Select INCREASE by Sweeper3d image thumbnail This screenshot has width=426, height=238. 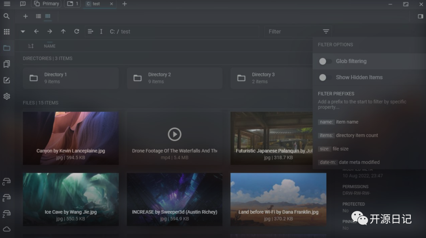(x=174, y=199)
